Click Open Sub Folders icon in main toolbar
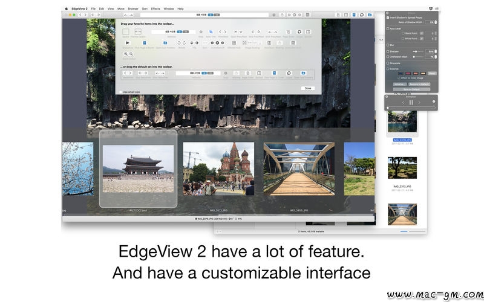Viewport: 484px width, 302px height. coord(370,14)
